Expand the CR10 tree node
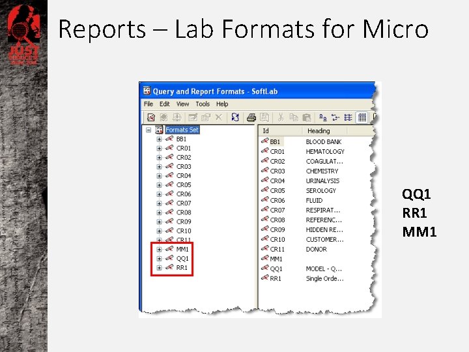This screenshot has width=469, height=352. point(159,231)
